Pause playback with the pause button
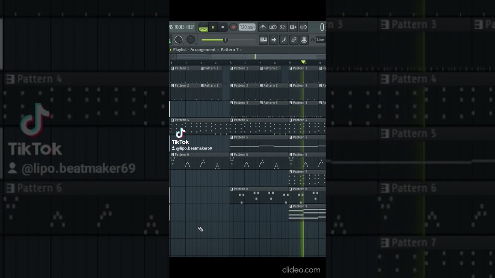Viewport: 495px width, 278px height. [x=213, y=27]
